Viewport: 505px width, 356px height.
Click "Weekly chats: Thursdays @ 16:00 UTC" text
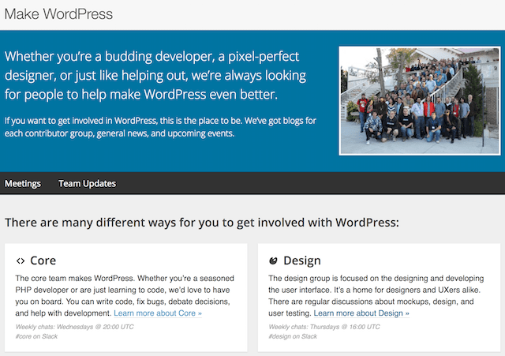[x=324, y=327]
